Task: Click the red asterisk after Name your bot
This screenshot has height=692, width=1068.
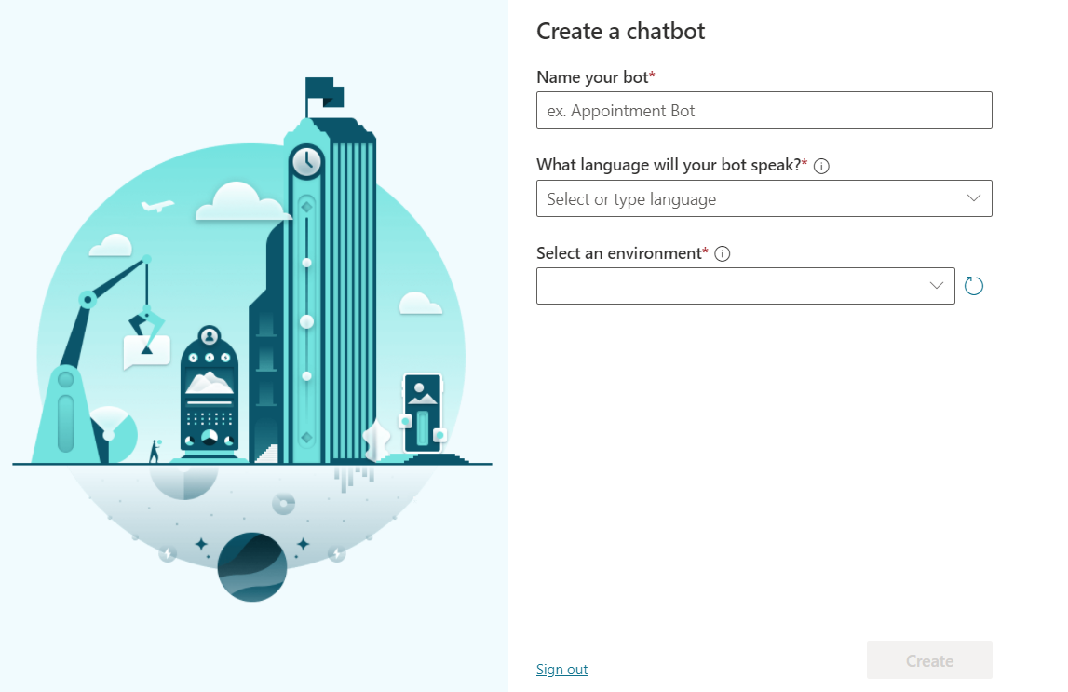Action: tap(651, 74)
